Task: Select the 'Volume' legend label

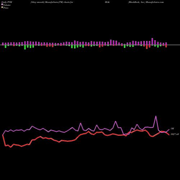Action: click(7, 5)
